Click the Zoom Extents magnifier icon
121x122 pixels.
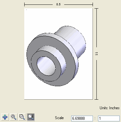[14, 117]
